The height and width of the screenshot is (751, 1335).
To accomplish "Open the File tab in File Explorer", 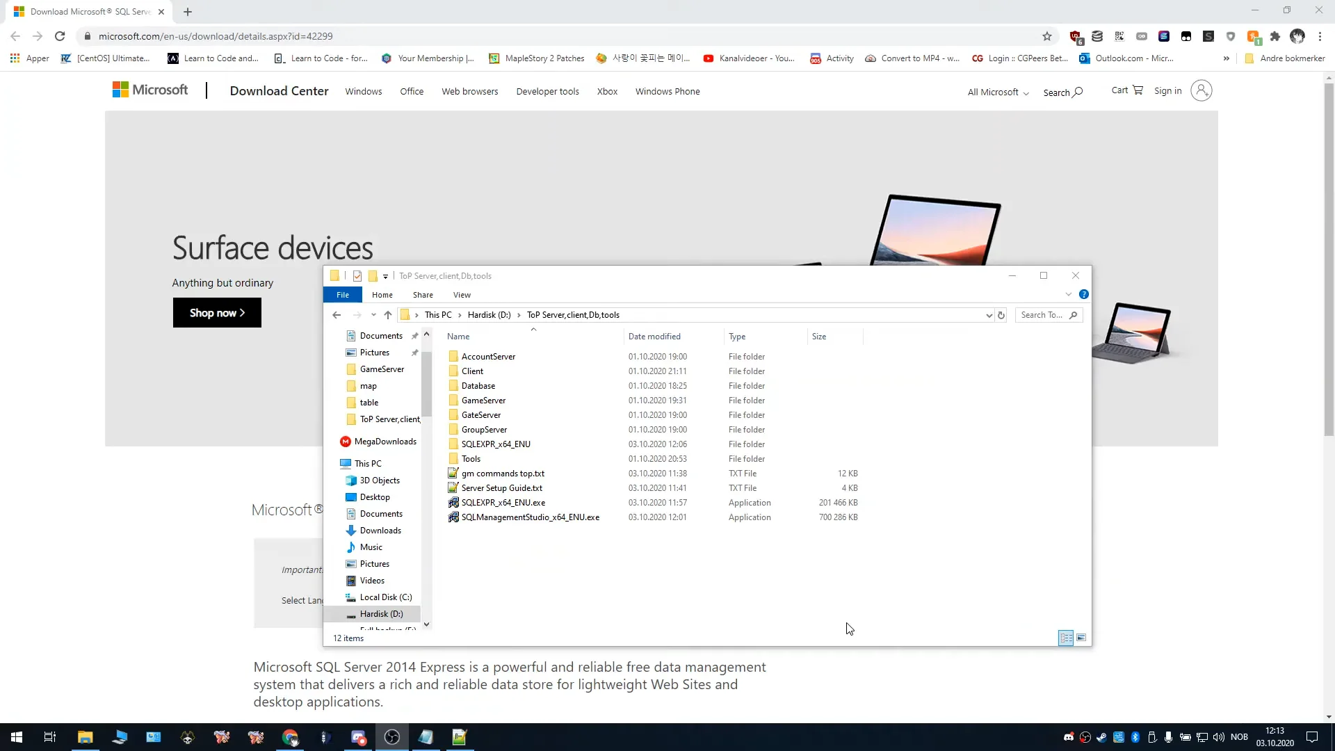I will (343, 295).
